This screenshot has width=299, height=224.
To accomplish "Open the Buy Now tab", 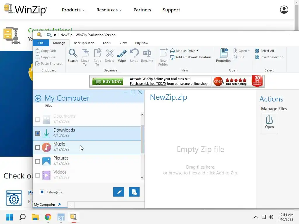I will point(142,43).
